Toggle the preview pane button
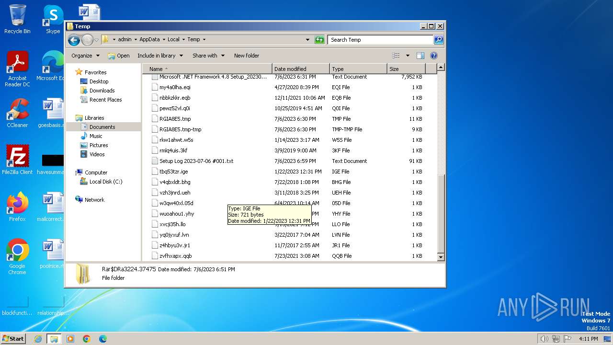This screenshot has height=345, width=613. 420,56
